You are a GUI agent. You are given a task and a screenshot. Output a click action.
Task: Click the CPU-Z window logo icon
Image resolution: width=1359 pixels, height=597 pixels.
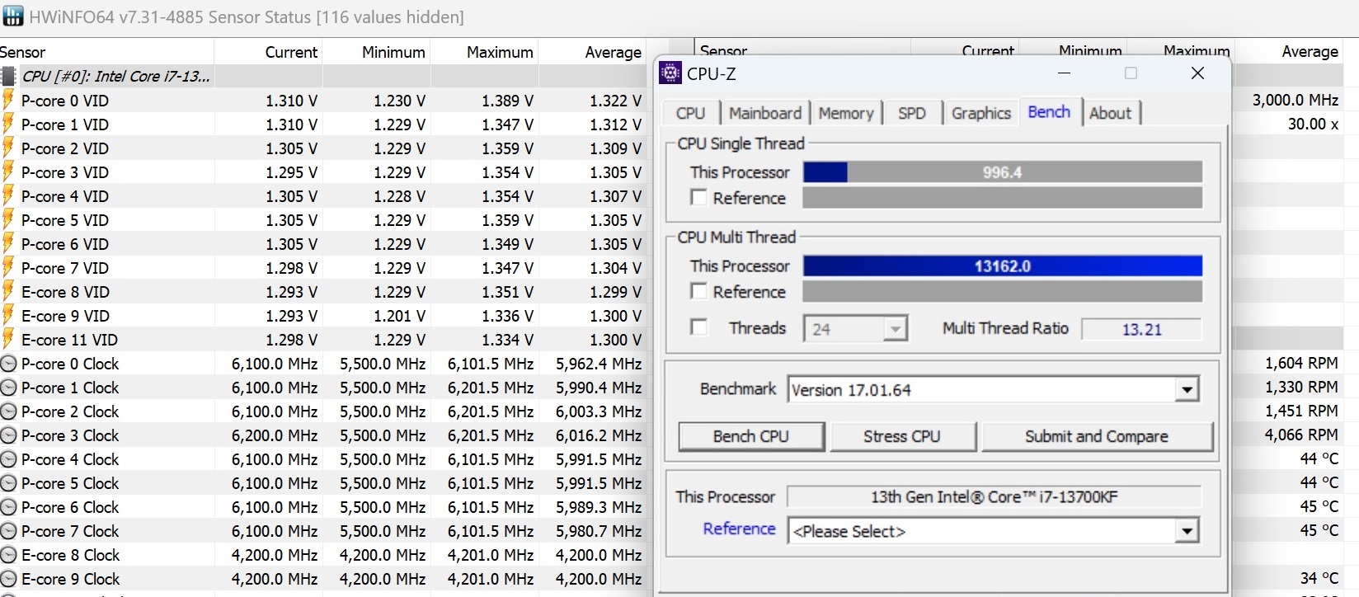point(670,73)
